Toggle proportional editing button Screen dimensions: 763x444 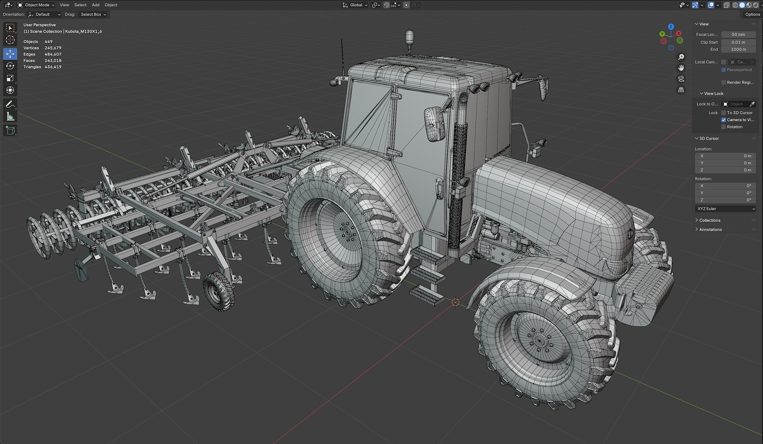[x=406, y=5]
